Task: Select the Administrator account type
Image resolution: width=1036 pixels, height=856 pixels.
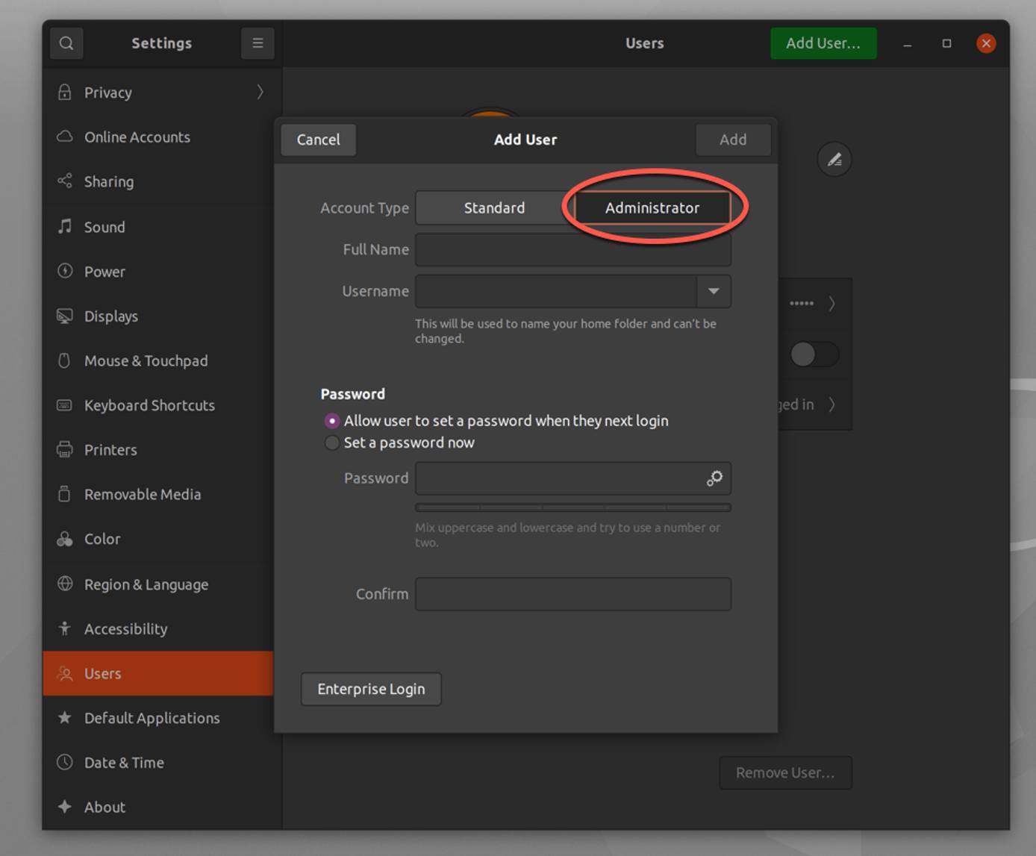Action: tap(652, 207)
